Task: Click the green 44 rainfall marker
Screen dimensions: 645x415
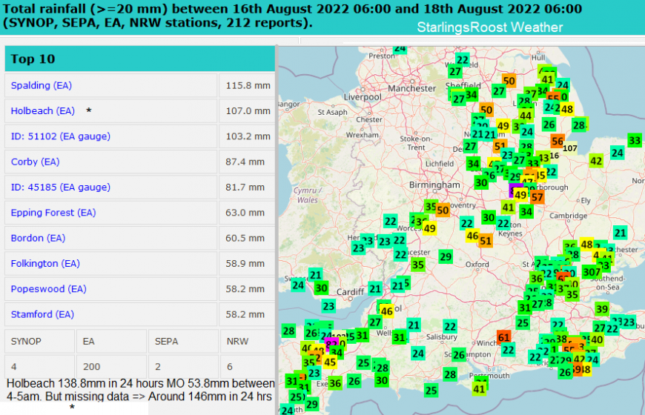Action: [526, 116]
